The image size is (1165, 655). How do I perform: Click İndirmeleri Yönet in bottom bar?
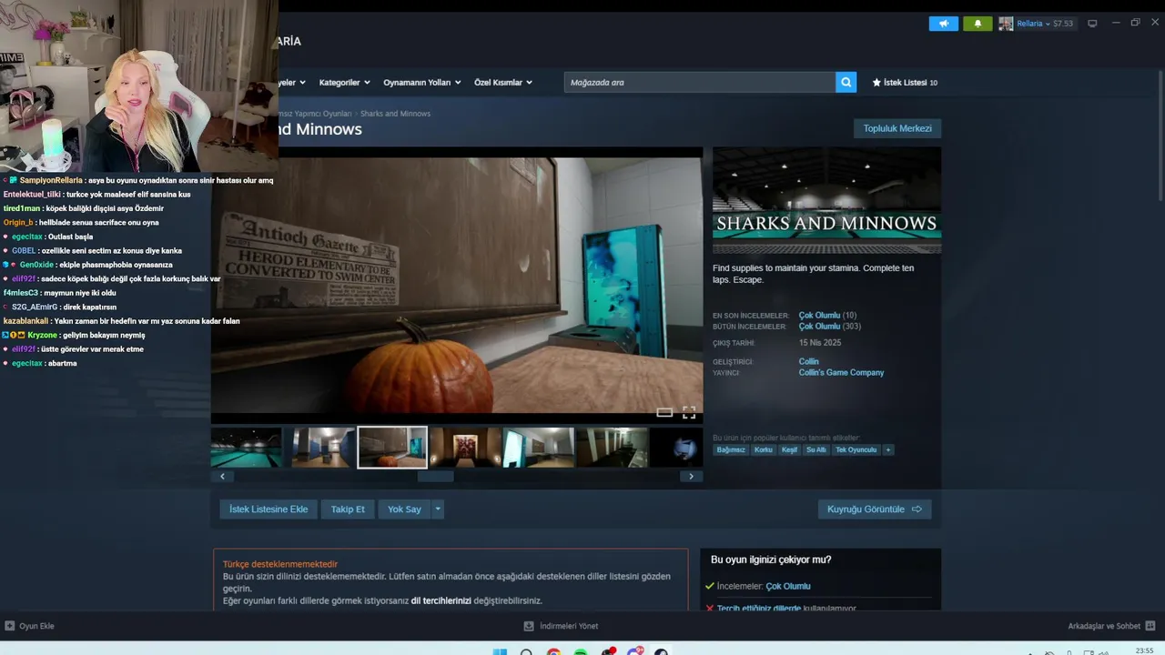tap(569, 626)
